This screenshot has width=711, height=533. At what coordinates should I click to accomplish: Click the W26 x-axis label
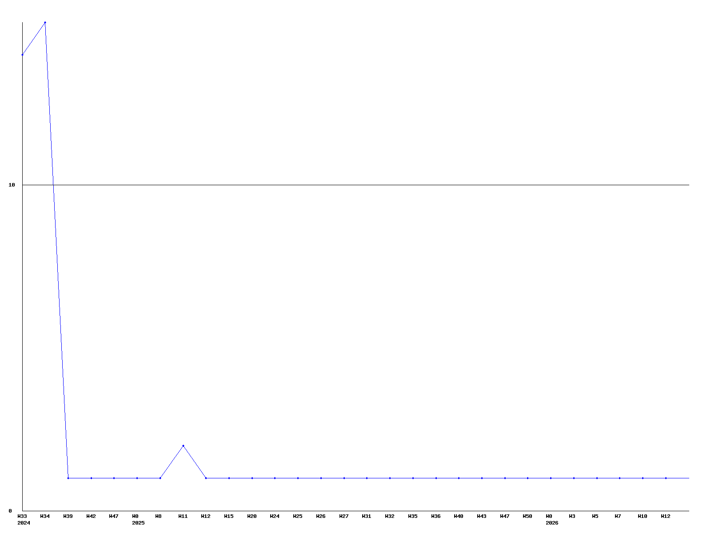click(x=321, y=516)
